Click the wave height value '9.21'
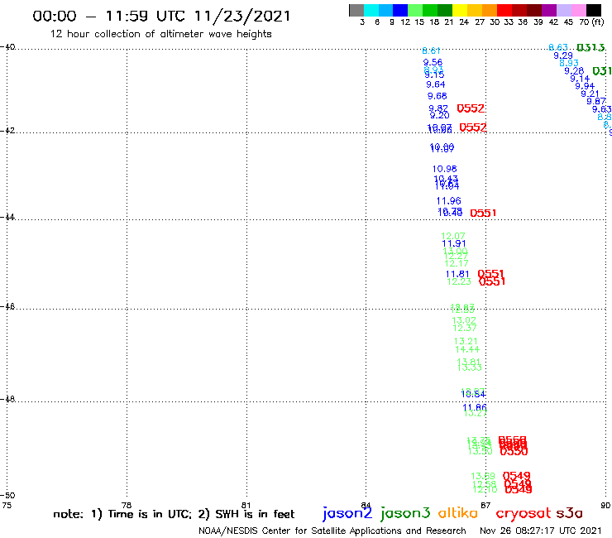The height and width of the screenshot is (538, 612). click(590, 94)
